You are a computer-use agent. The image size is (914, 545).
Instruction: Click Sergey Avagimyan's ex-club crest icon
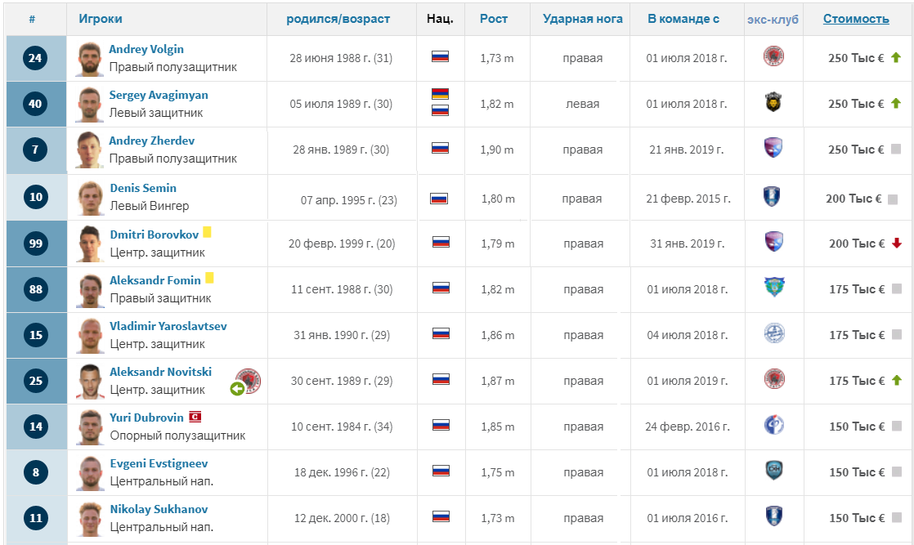click(773, 103)
